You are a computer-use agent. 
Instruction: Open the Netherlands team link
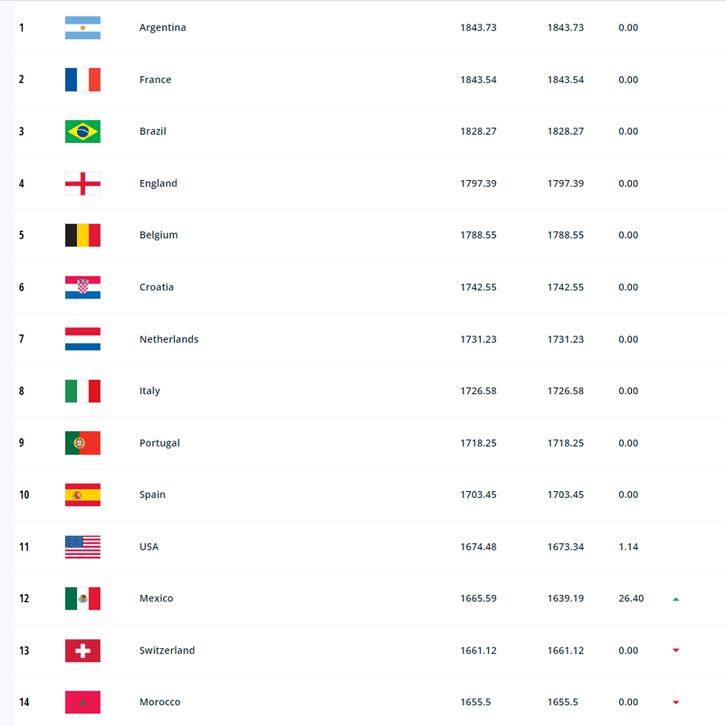pyautogui.click(x=169, y=339)
